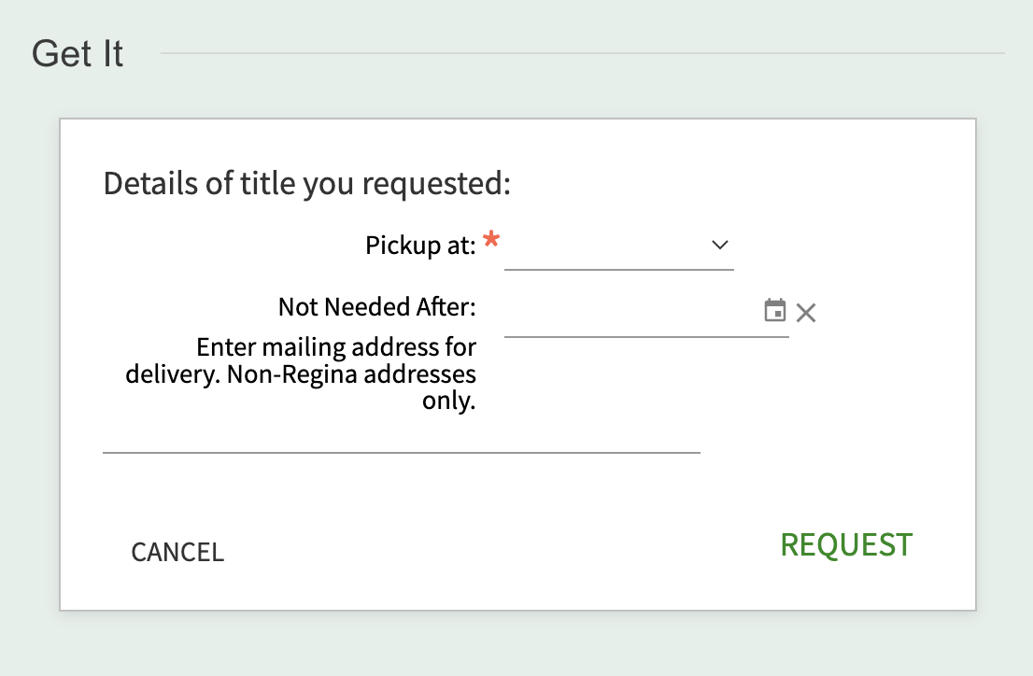
Task: Click the "Get It" section heading
Action: coord(78,53)
